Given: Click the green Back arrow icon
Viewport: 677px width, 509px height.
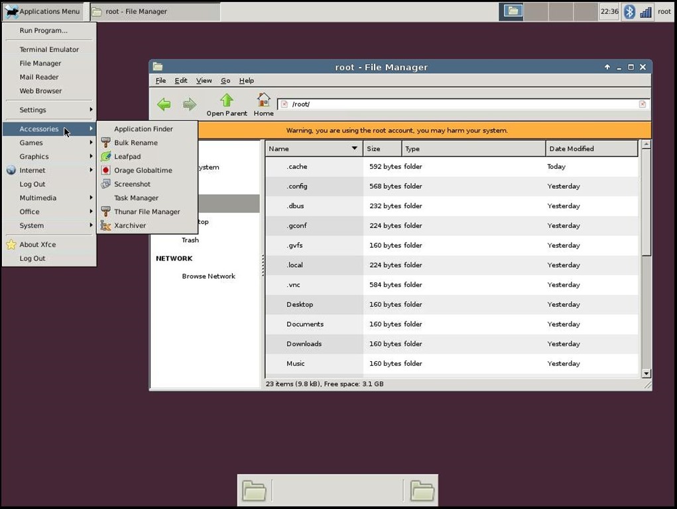Looking at the screenshot, I should pyautogui.click(x=164, y=104).
